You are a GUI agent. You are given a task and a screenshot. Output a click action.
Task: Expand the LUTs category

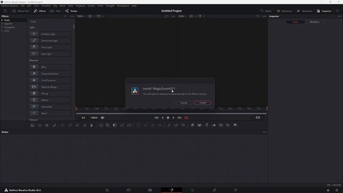click(2, 31)
